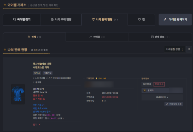Click the 판매정보 수정 edit button
Screen dimensions: 193x132
tap(174, 104)
